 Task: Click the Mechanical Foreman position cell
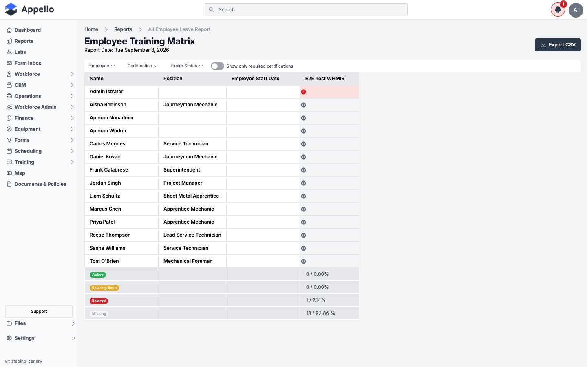click(x=192, y=261)
